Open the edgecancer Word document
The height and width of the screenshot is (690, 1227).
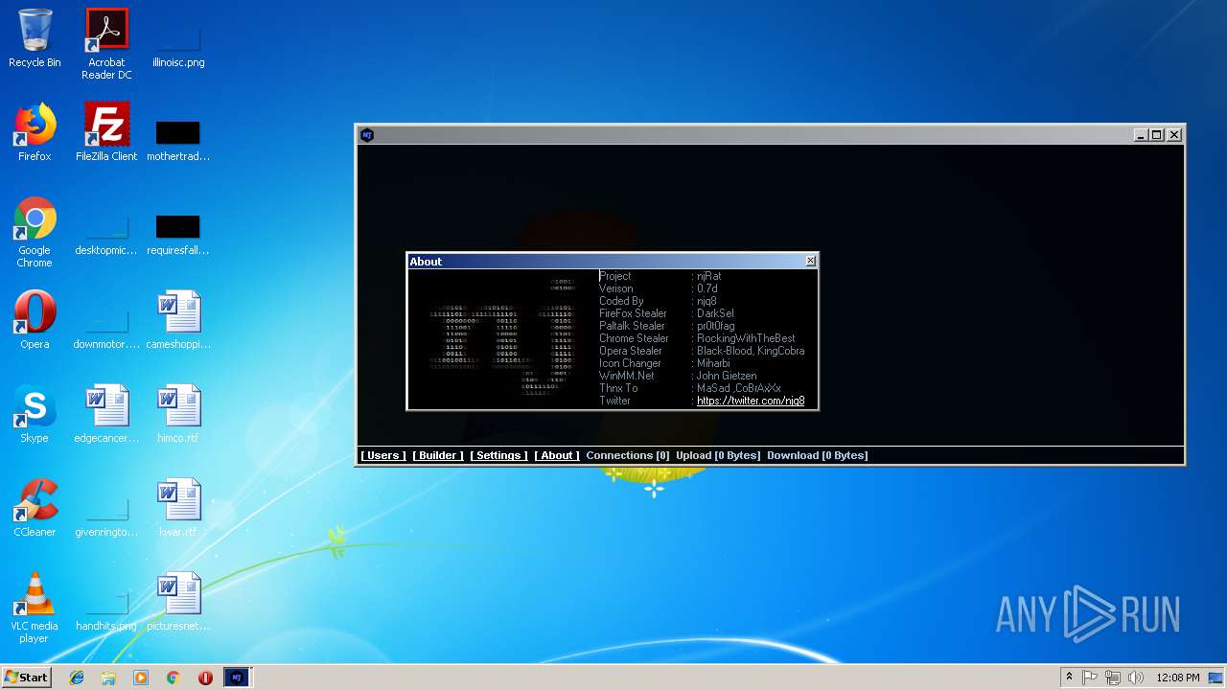pyautogui.click(x=106, y=414)
